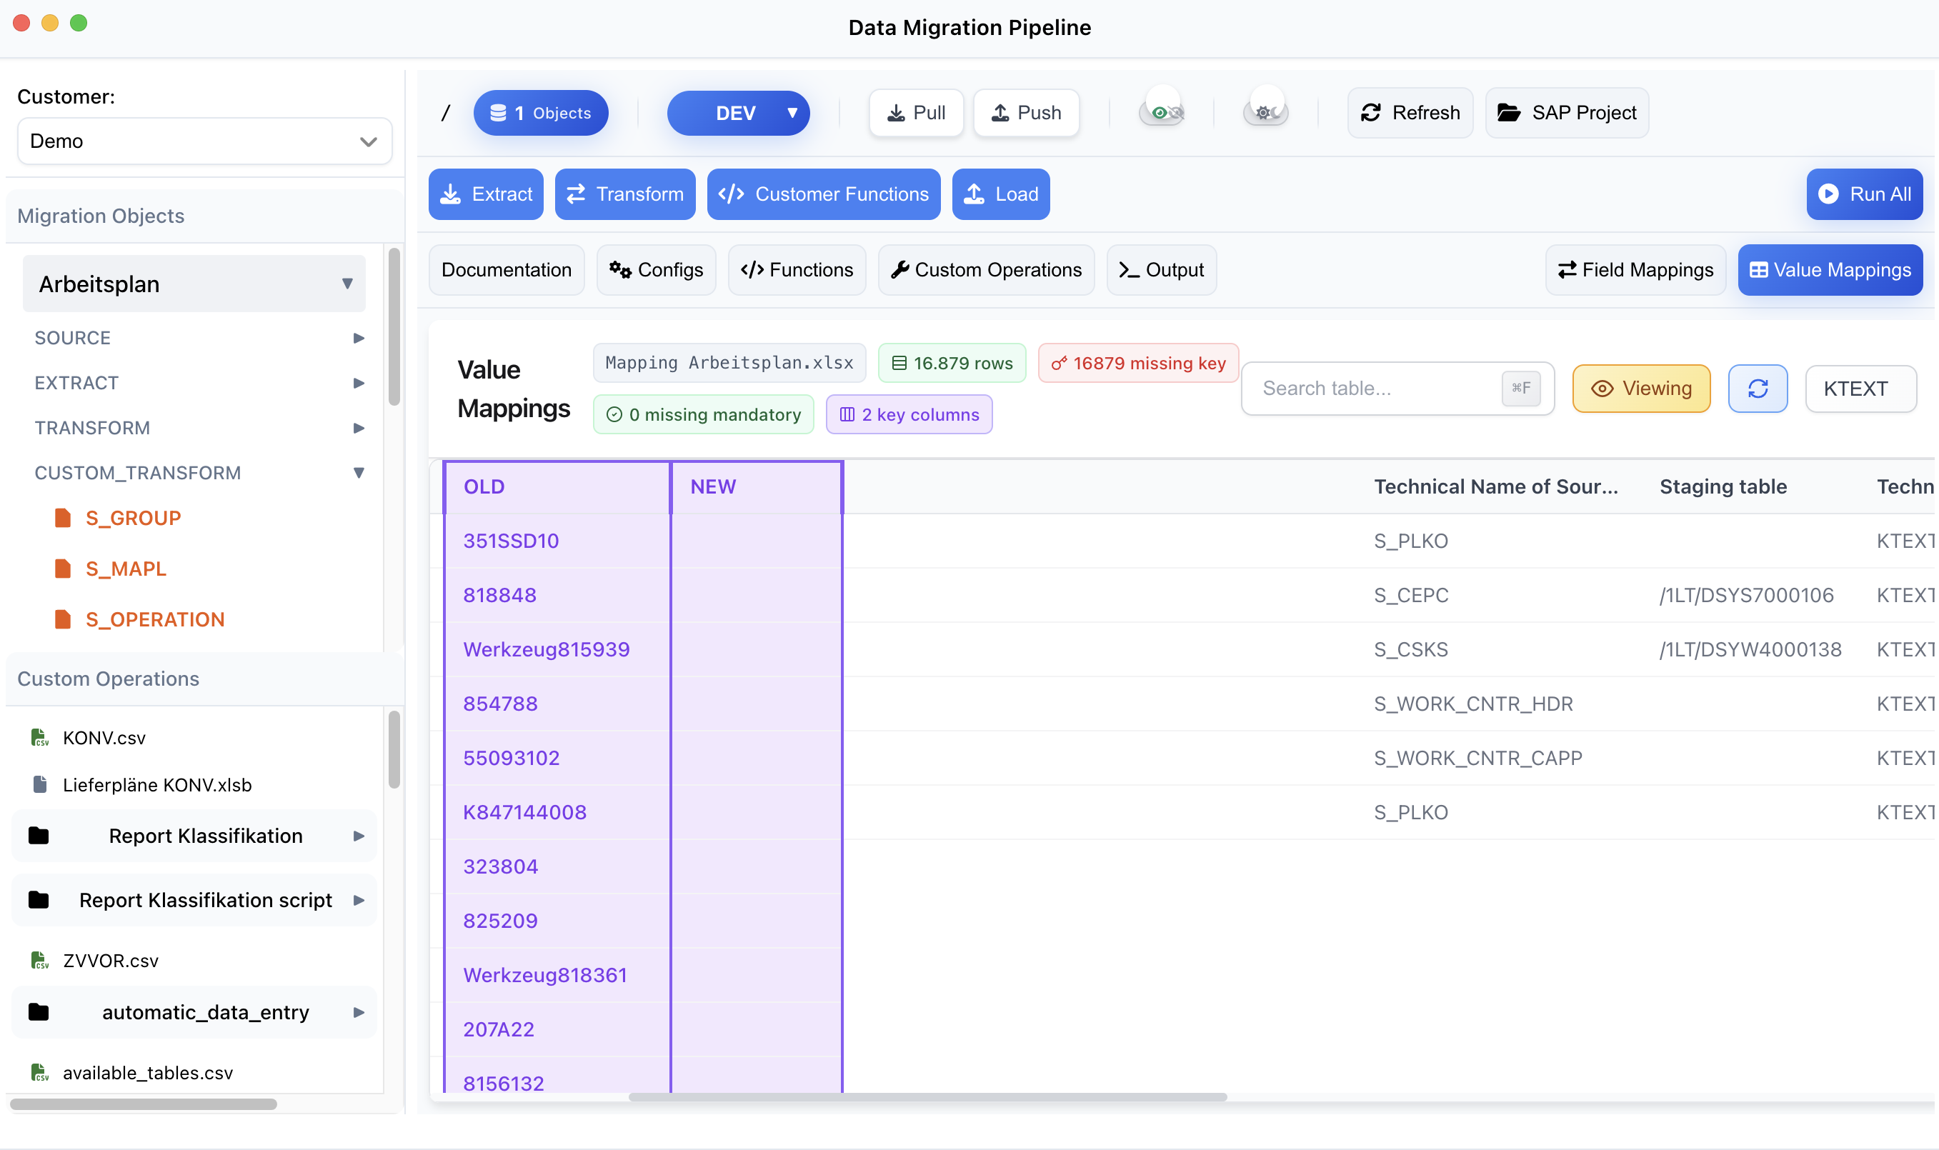Click the KTEXT button

click(1860, 389)
